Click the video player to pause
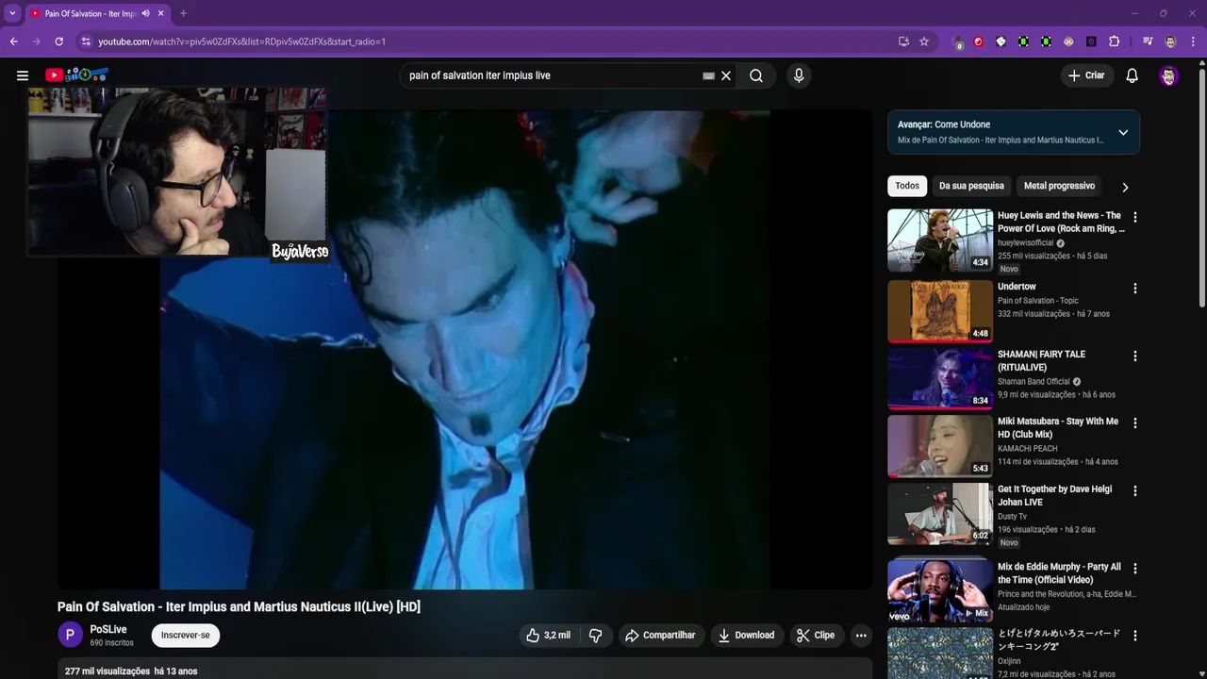The height and width of the screenshot is (679, 1207). pyautogui.click(x=465, y=349)
